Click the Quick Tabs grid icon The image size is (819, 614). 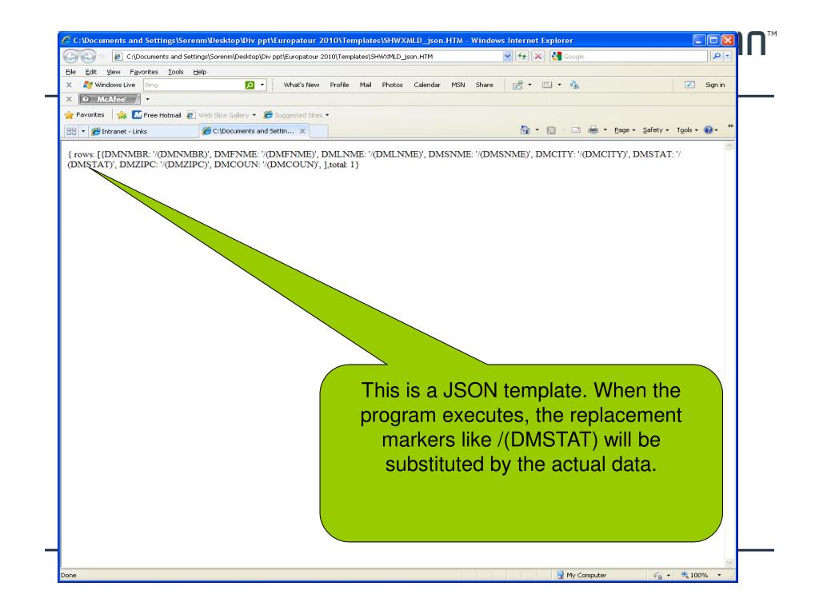(71, 131)
